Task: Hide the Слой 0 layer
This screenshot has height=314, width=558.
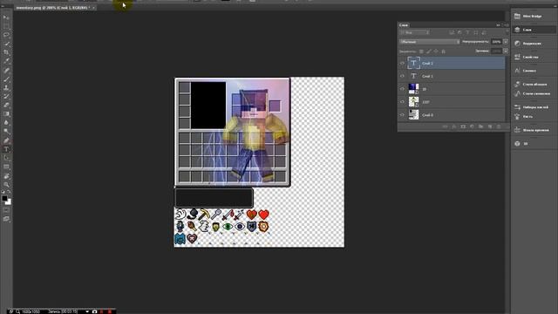Action: click(x=403, y=114)
